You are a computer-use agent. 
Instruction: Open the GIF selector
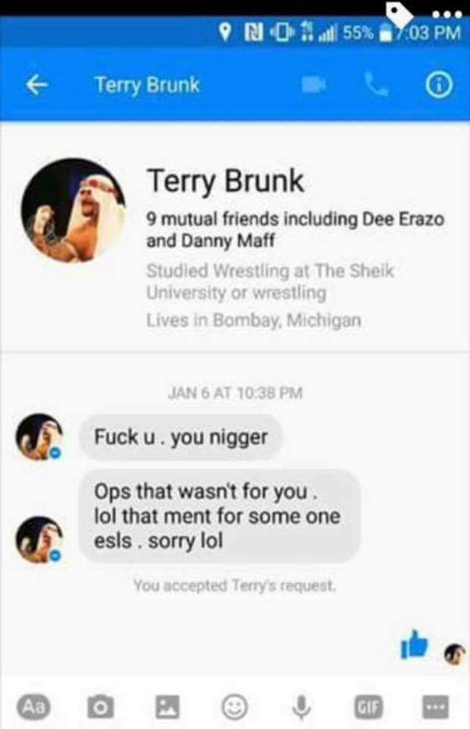coord(368,707)
